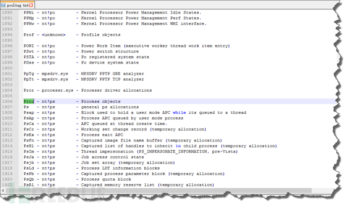Click 'Captured image file name buffer' text
Viewport: 348px width, 207px height.
(122, 141)
